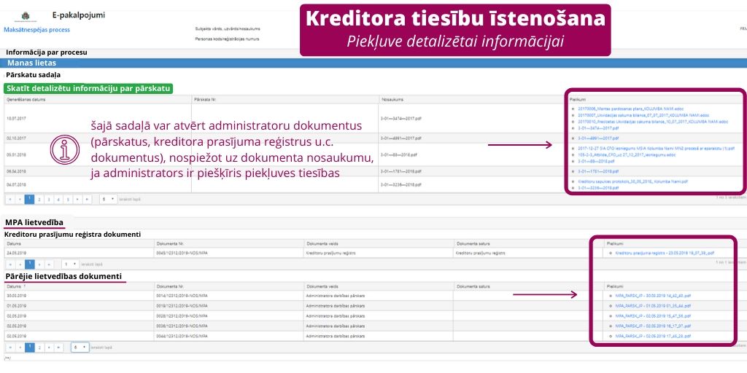
Task: Click the circled info icon
Action: point(64,149)
